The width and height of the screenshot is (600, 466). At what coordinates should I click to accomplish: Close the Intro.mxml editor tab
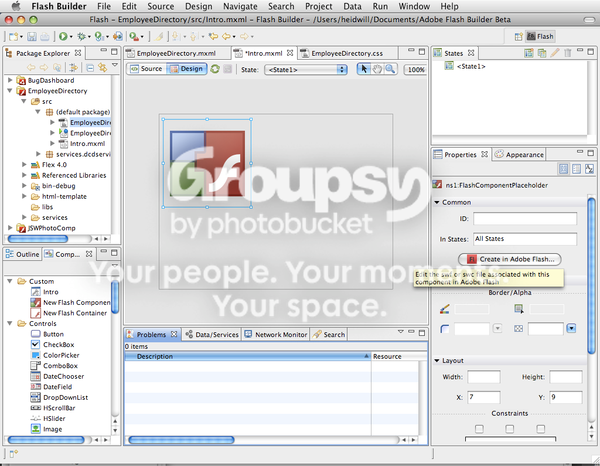[x=290, y=53]
